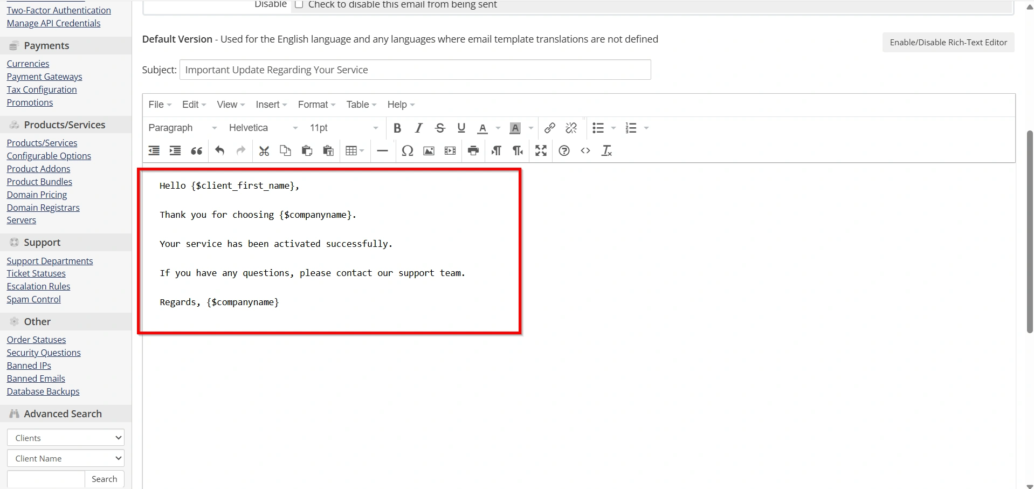Underline the selected text
This screenshot has width=1034, height=489.
[461, 128]
